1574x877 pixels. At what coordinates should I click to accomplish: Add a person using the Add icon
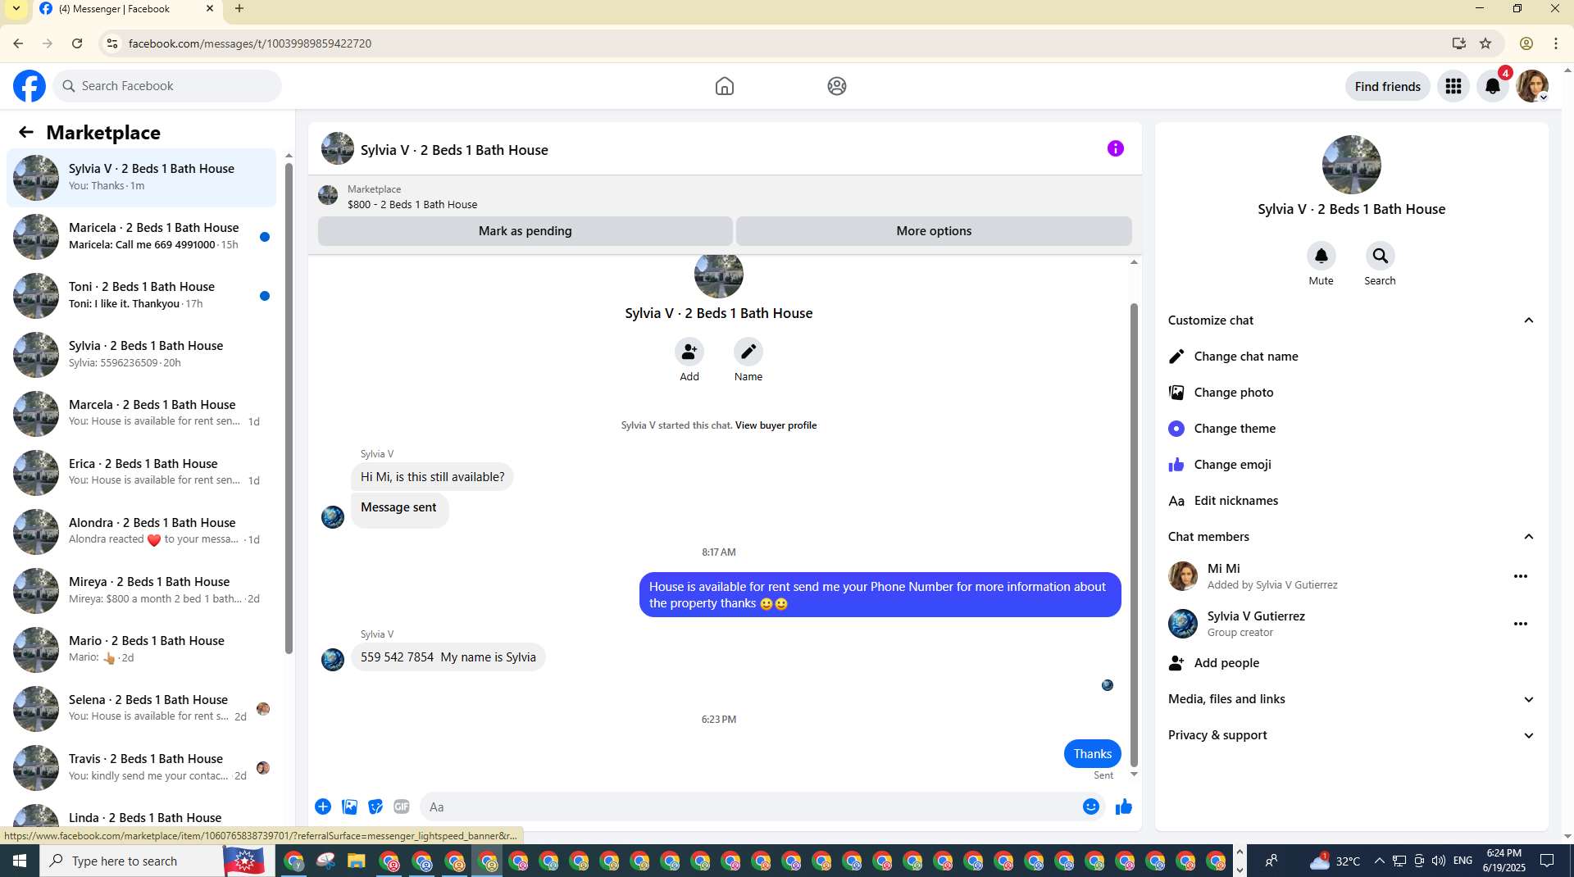click(x=689, y=352)
